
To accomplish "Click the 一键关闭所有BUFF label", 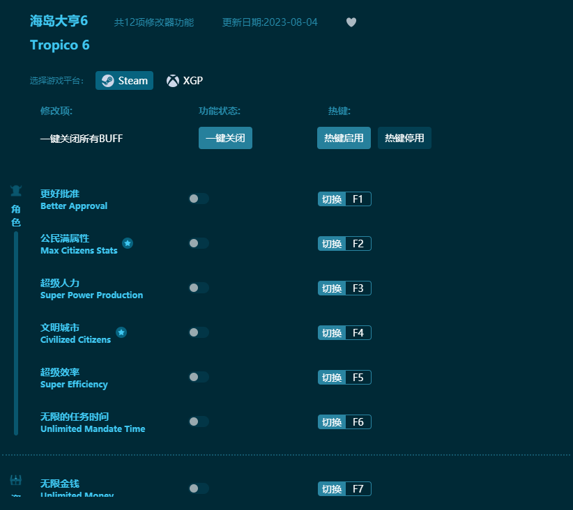I will coord(82,139).
